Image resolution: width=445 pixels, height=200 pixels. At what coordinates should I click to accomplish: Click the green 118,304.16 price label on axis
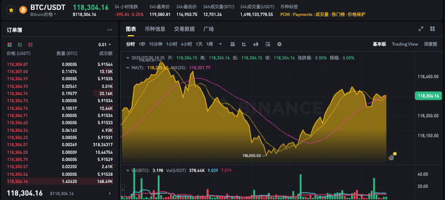[x=428, y=96]
